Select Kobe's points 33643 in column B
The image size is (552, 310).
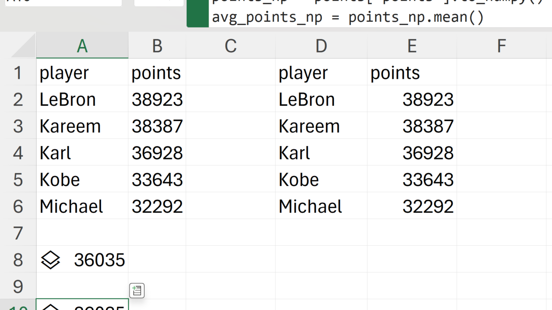click(157, 180)
